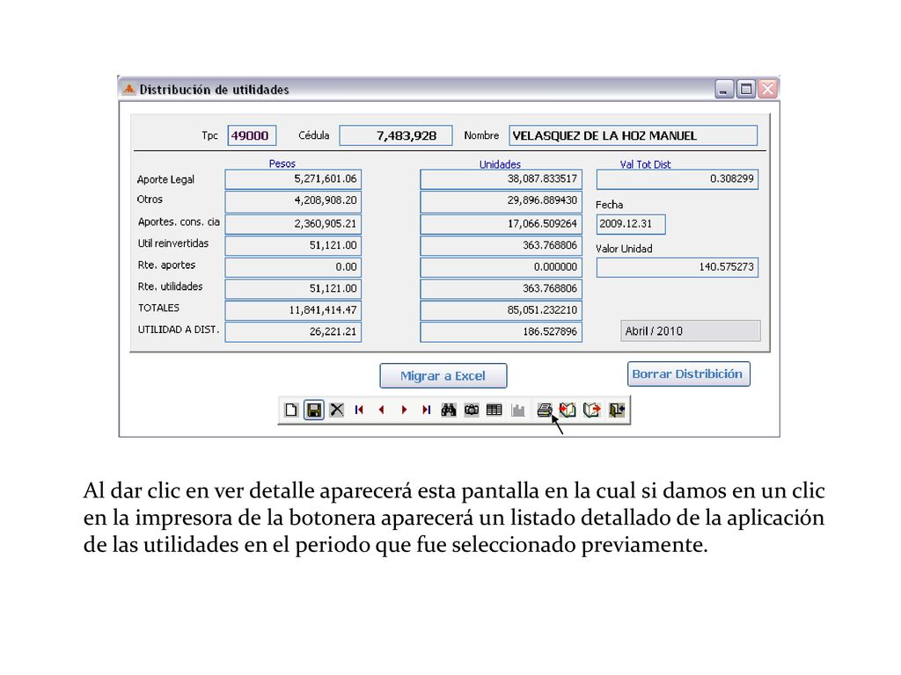The image size is (901, 675).
Task: Go to next record arrow
Action: pyautogui.click(x=404, y=410)
